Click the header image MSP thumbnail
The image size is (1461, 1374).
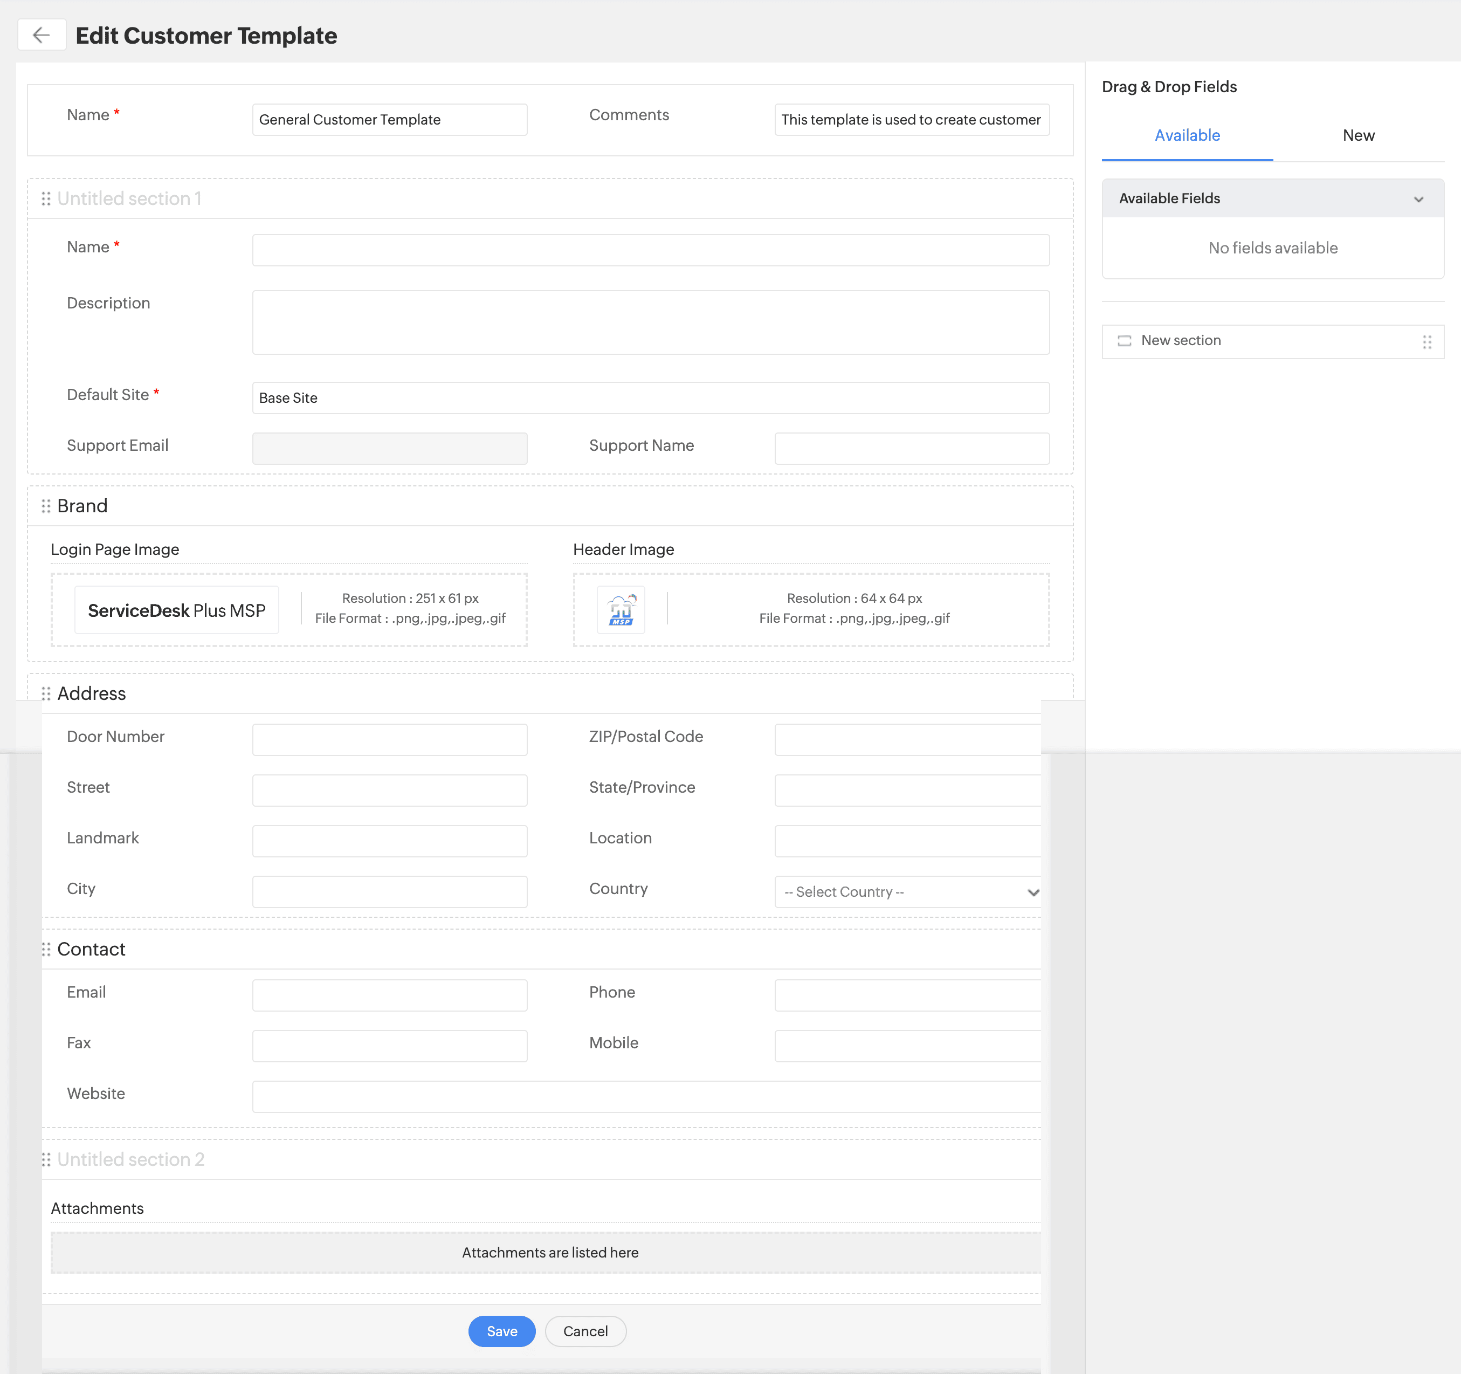621,609
